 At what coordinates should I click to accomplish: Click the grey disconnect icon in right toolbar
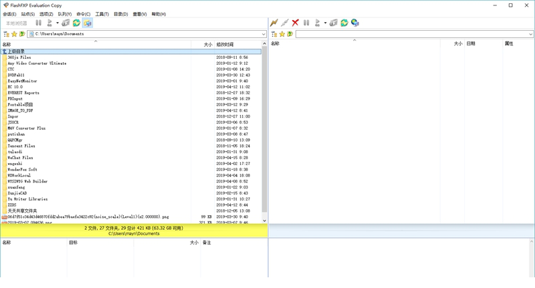coord(285,23)
